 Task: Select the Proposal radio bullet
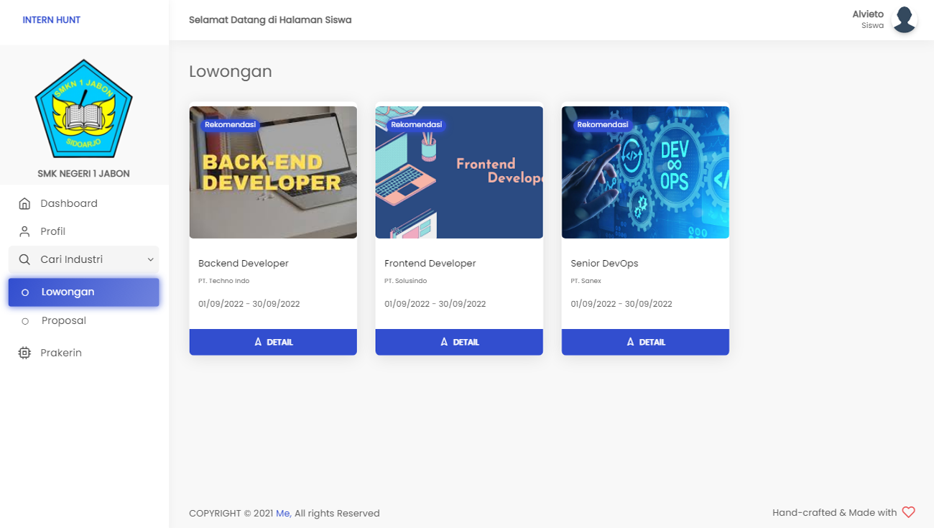pos(25,320)
